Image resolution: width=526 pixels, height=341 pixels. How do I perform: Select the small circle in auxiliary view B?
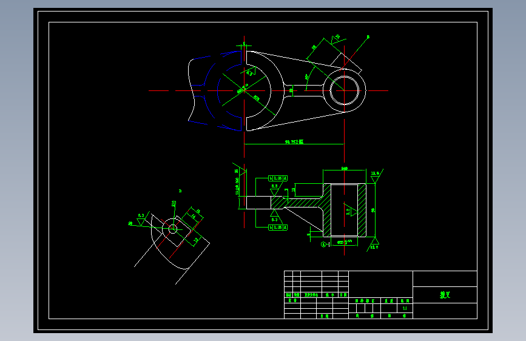(x=172, y=229)
